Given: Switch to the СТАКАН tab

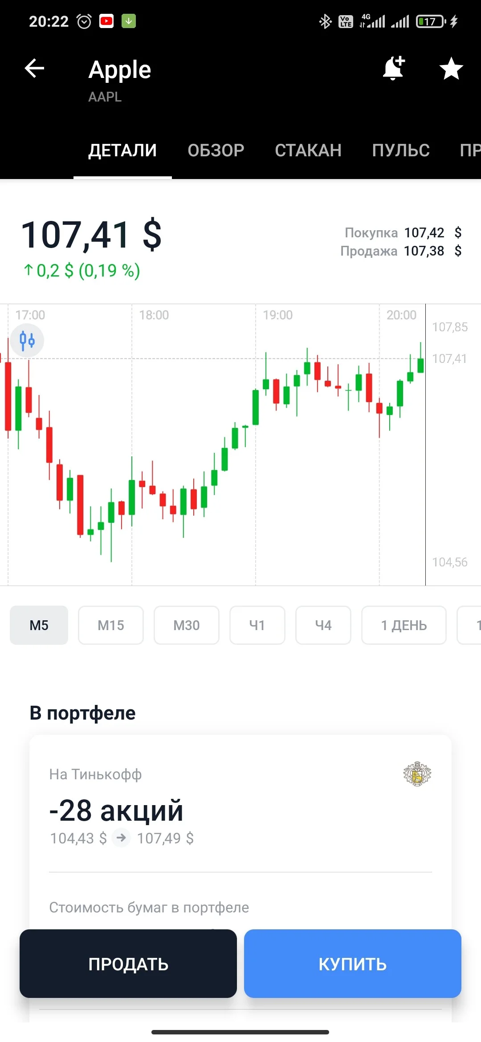Looking at the screenshot, I should 308,151.
